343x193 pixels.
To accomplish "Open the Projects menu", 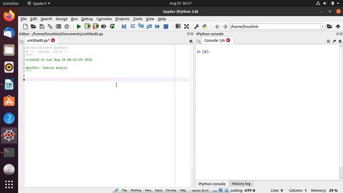I will click(x=122, y=19).
